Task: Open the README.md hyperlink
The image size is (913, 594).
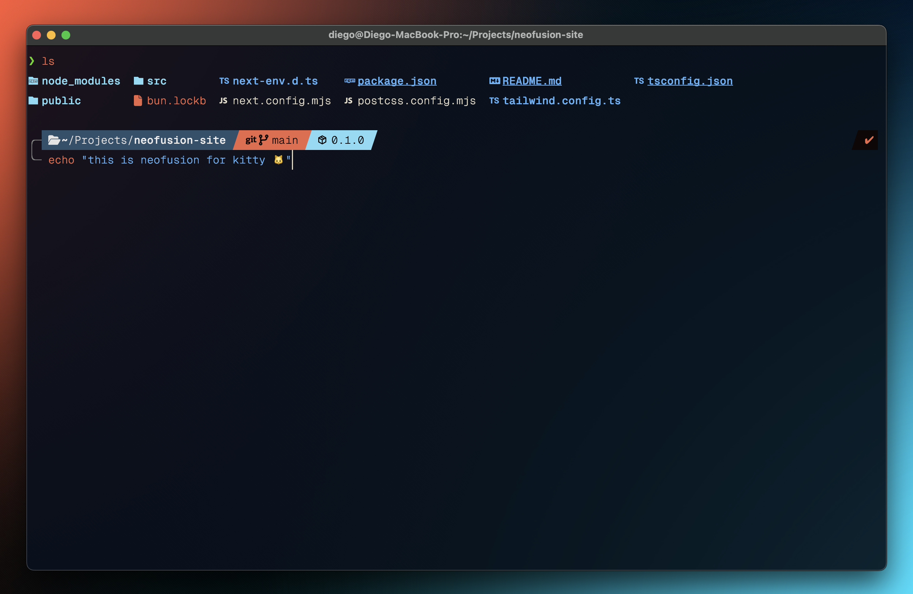Action: (x=532, y=81)
